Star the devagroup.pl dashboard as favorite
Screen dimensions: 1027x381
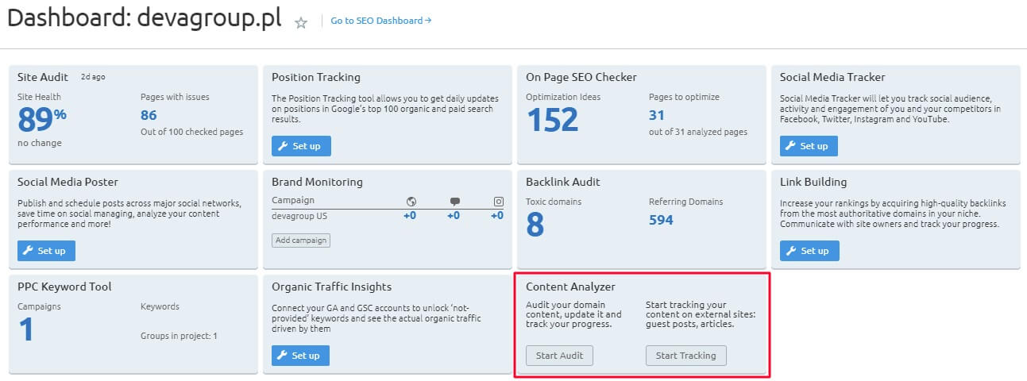tap(300, 22)
